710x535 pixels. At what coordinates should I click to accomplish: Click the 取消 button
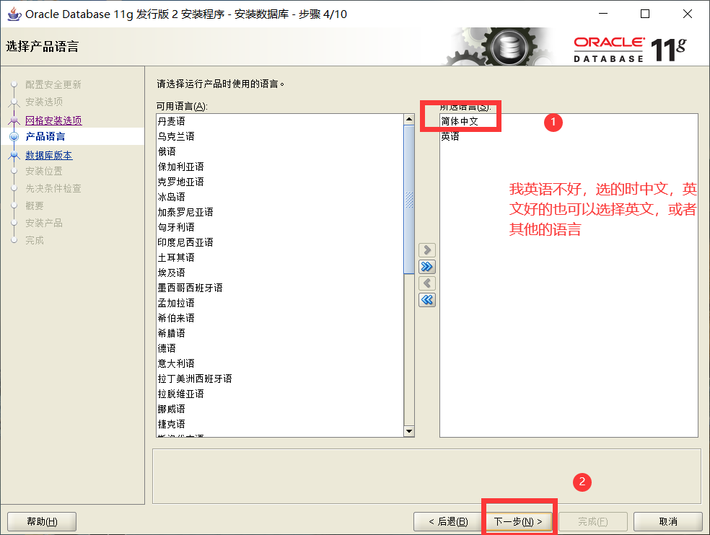coord(668,521)
